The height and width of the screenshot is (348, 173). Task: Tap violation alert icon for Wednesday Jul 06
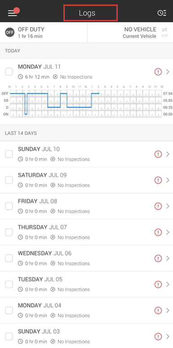158,259
